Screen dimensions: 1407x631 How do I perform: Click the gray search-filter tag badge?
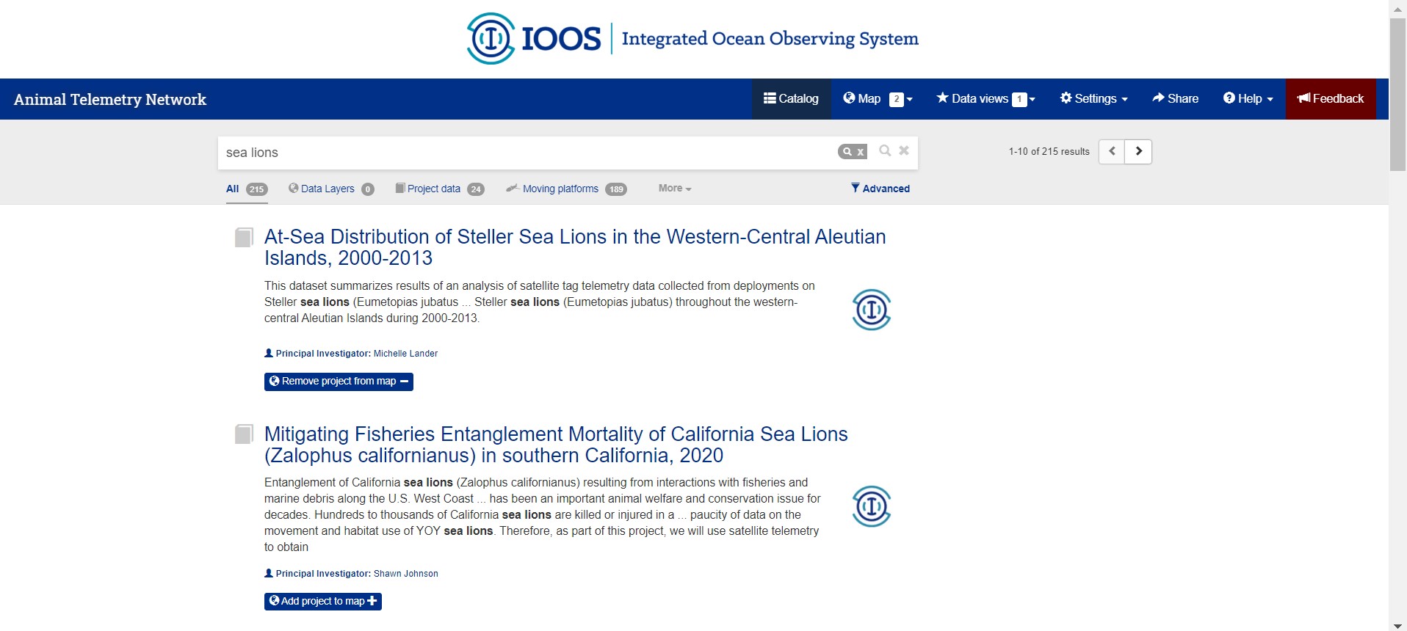(853, 152)
